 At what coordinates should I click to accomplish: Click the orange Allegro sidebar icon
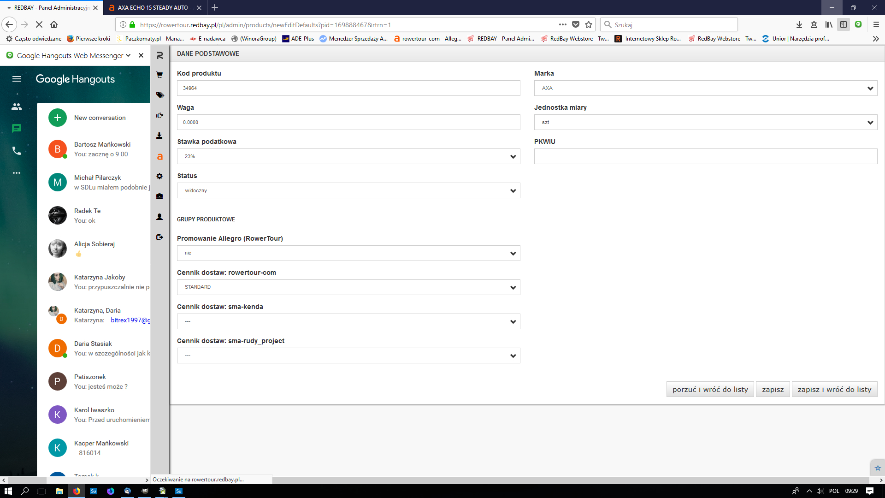click(159, 156)
